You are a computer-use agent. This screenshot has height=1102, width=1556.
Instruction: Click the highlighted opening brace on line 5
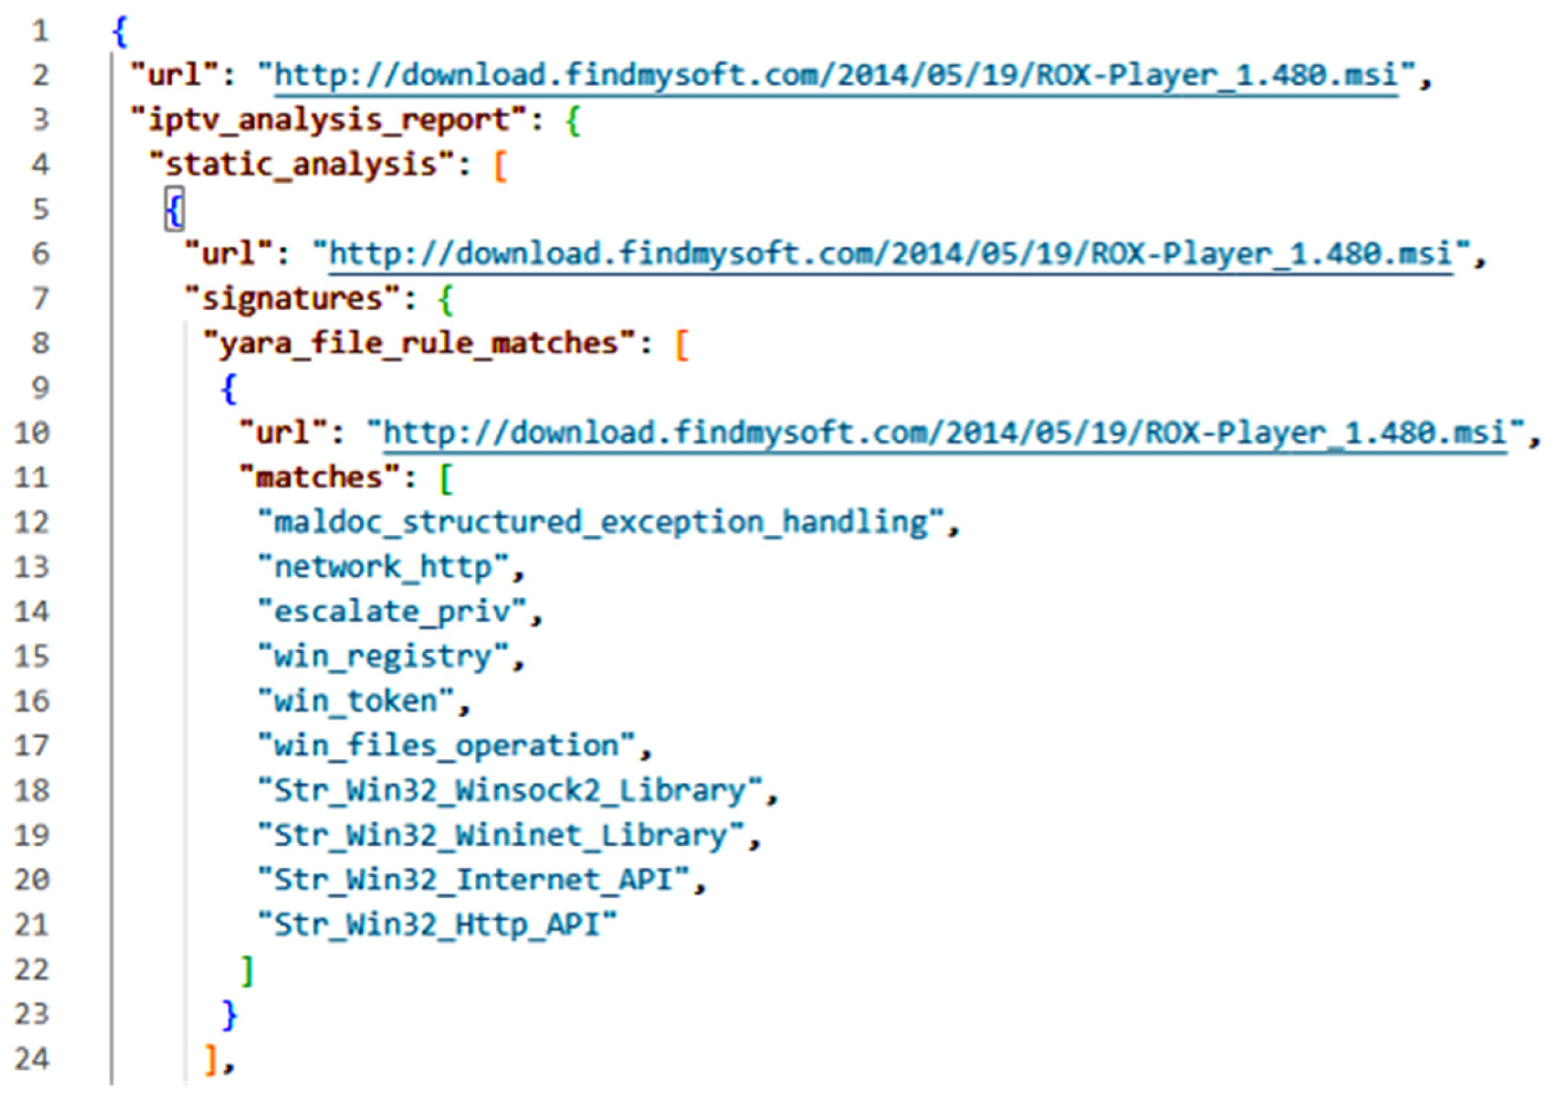175,209
